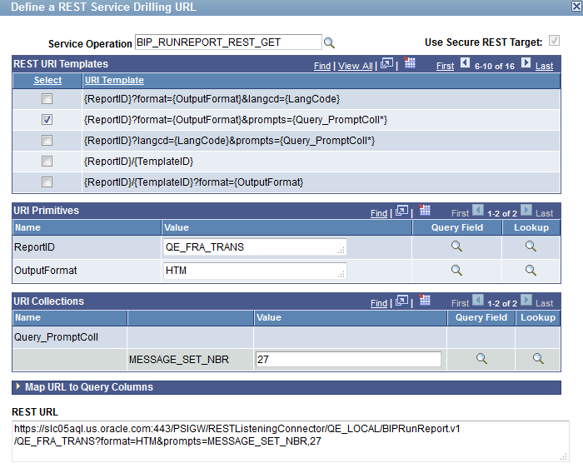Viewport: 583px width, 468px height.
Task: Click the First link in URI Collections
Action: (x=461, y=303)
